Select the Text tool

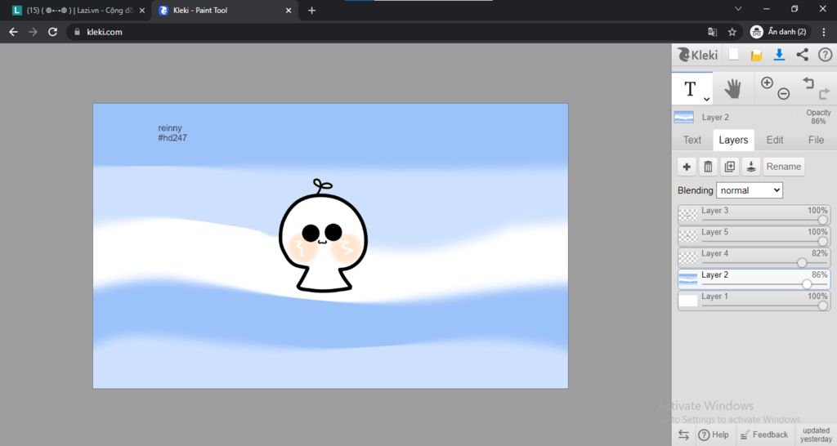coord(690,88)
